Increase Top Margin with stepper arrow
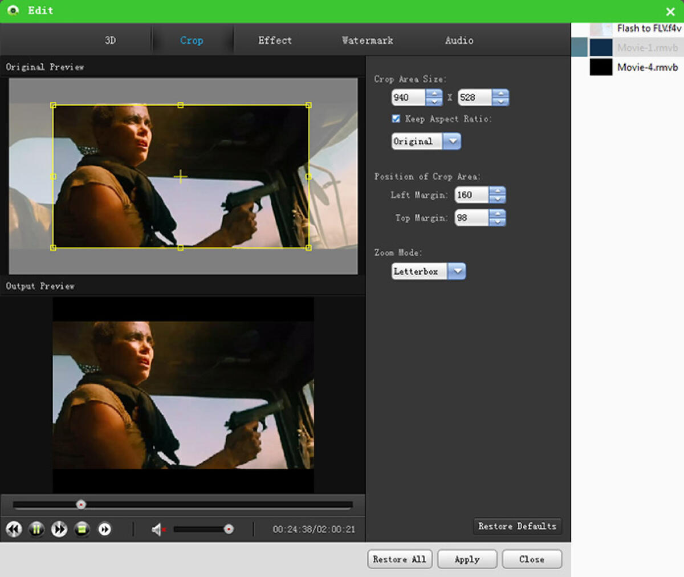The height and width of the screenshot is (577, 684). tap(497, 214)
